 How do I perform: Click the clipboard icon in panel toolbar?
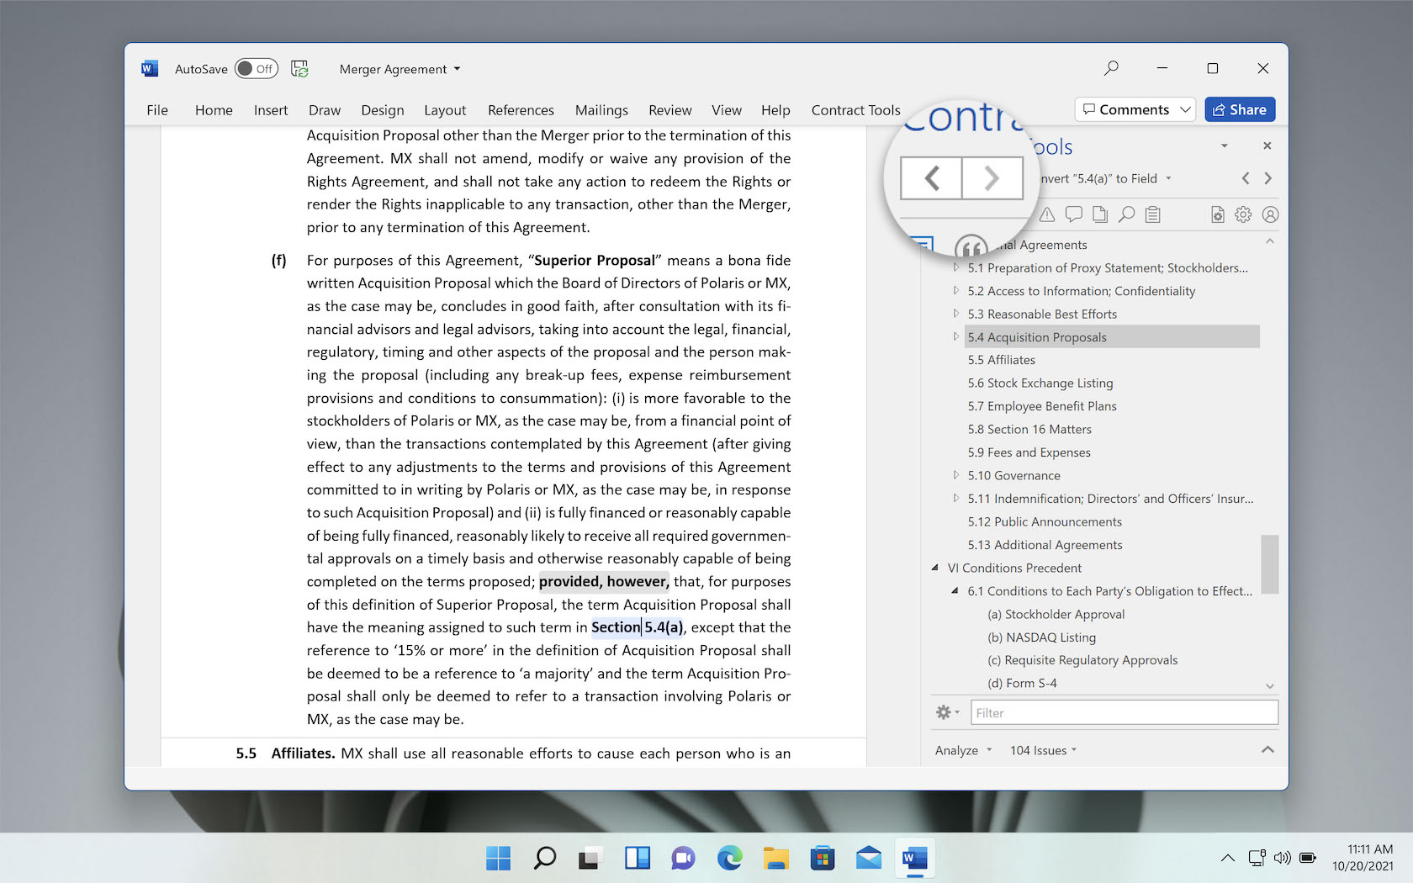tap(1153, 214)
